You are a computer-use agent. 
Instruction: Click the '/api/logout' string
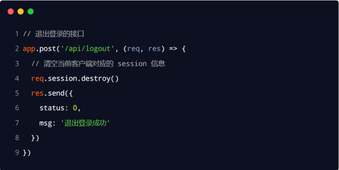point(87,49)
